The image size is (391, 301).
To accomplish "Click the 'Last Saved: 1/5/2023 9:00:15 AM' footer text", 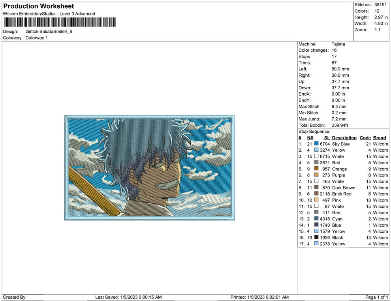I will (128, 297).
